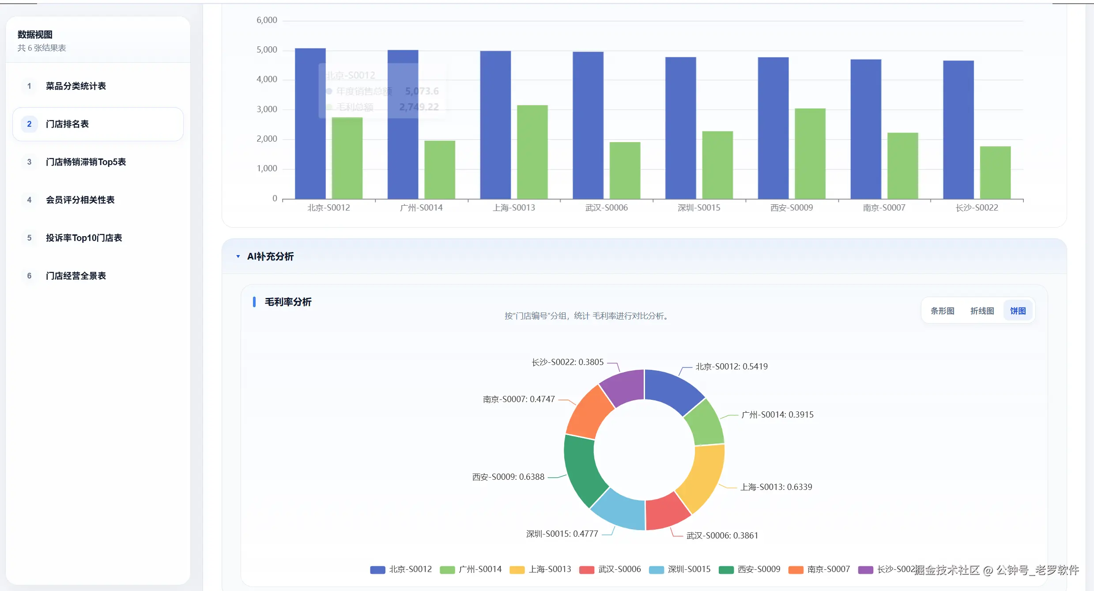Click the pie label 深圳-S0015: 0.4777
The width and height of the screenshot is (1094, 591).
tap(562, 534)
